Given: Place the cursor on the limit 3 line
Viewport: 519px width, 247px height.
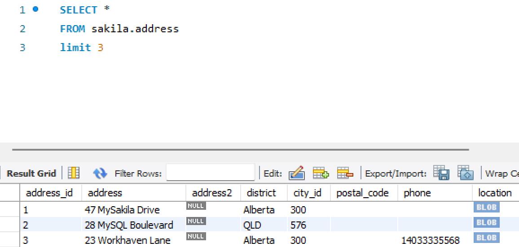Looking at the screenshot, I should 82,48.
